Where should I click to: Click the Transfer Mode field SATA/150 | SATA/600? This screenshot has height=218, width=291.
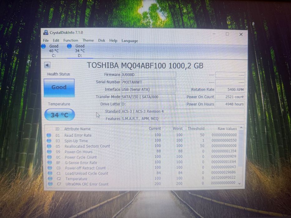point(148,97)
